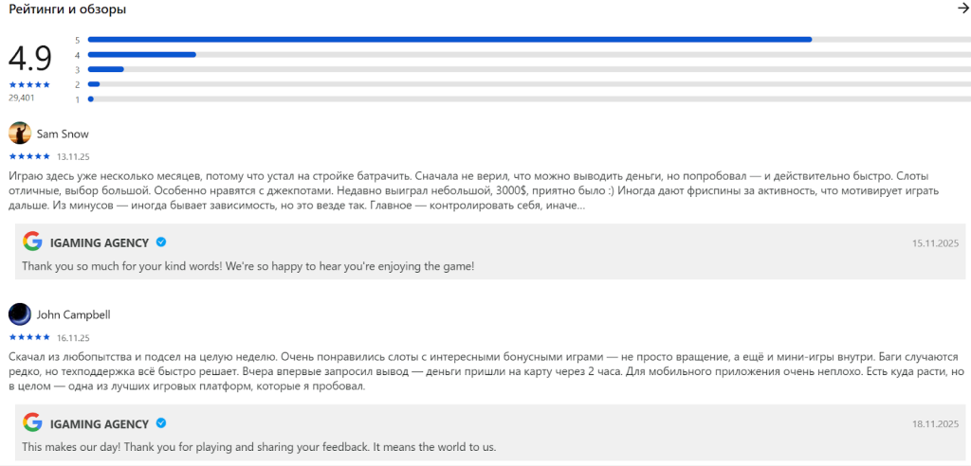Expand Sam Snow's truncated review text
The height and width of the screenshot is (466, 971).
click(576, 206)
